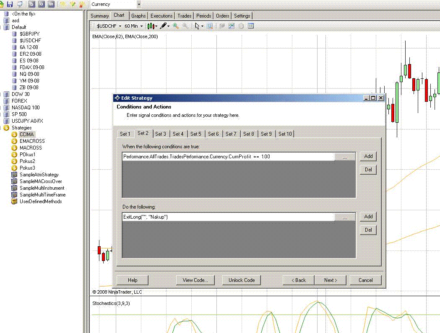Click the EMACROSS strategy coin icon
This screenshot has width=440, height=333.
(x=14, y=141)
